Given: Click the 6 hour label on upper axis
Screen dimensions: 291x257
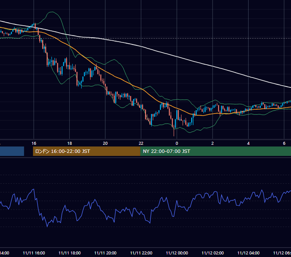Looking at the screenshot, I should coord(284,143).
